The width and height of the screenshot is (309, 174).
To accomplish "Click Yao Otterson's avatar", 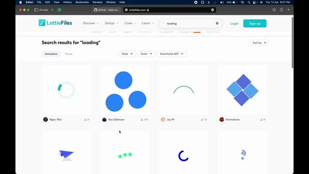I will click(x=104, y=119).
